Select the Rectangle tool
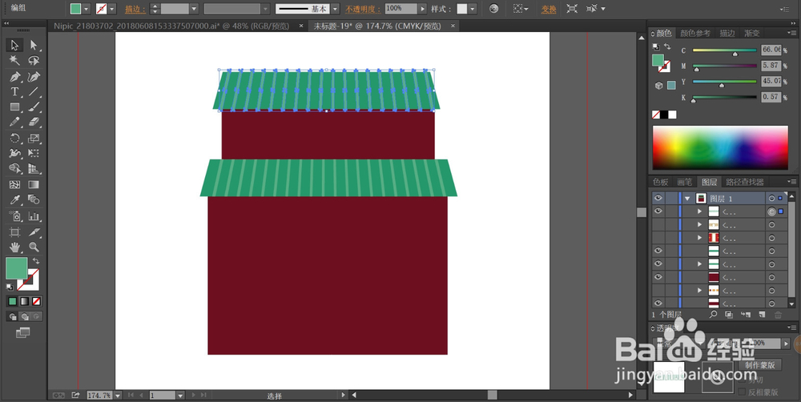This screenshot has width=801, height=402. point(14,107)
